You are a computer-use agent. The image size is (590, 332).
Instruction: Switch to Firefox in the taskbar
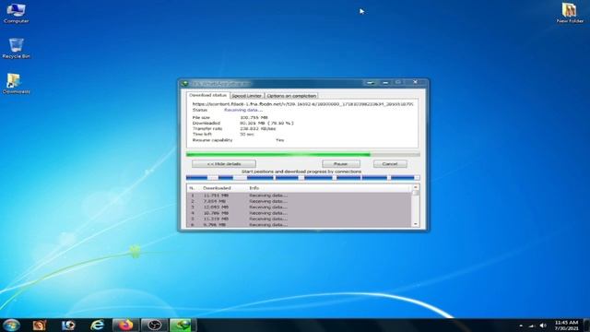[x=125, y=325]
